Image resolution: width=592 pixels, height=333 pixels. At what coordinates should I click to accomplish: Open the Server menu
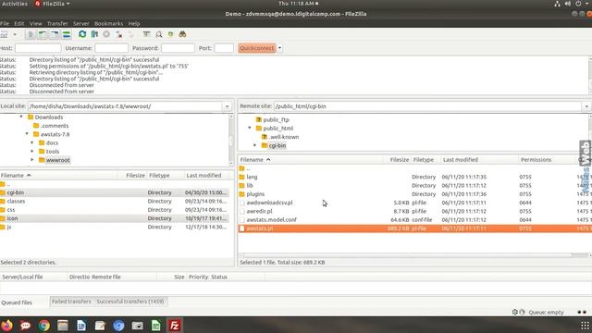pos(81,23)
